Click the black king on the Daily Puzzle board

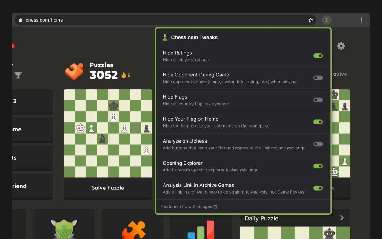[x=329, y=233]
